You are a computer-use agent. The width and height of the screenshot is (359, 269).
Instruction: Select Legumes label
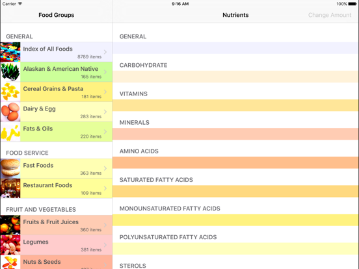pyautogui.click(x=36, y=242)
